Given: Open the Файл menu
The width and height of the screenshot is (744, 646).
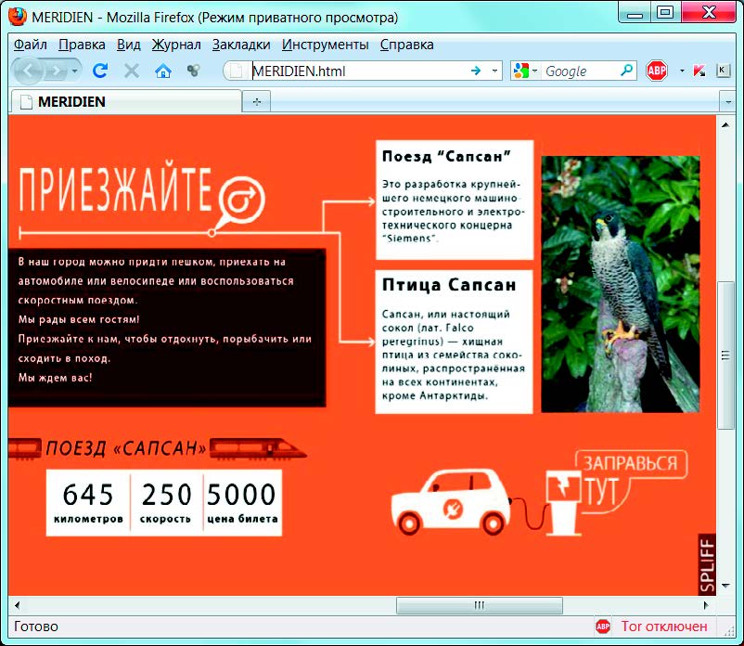Looking at the screenshot, I should pyautogui.click(x=30, y=45).
